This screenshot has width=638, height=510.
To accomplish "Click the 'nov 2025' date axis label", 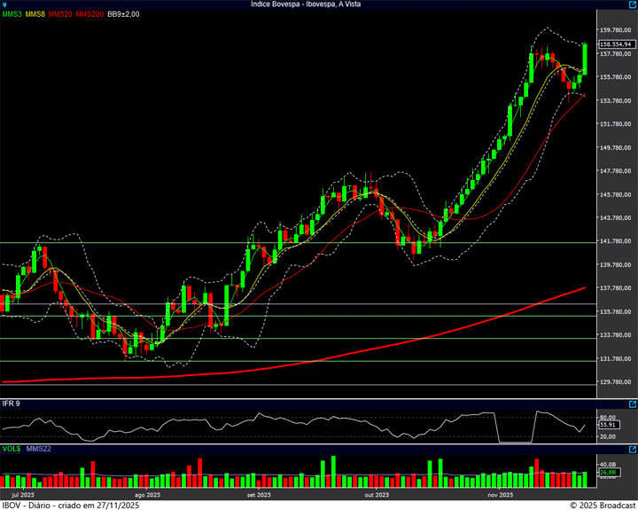I will pyautogui.click(x=501, y=494).
